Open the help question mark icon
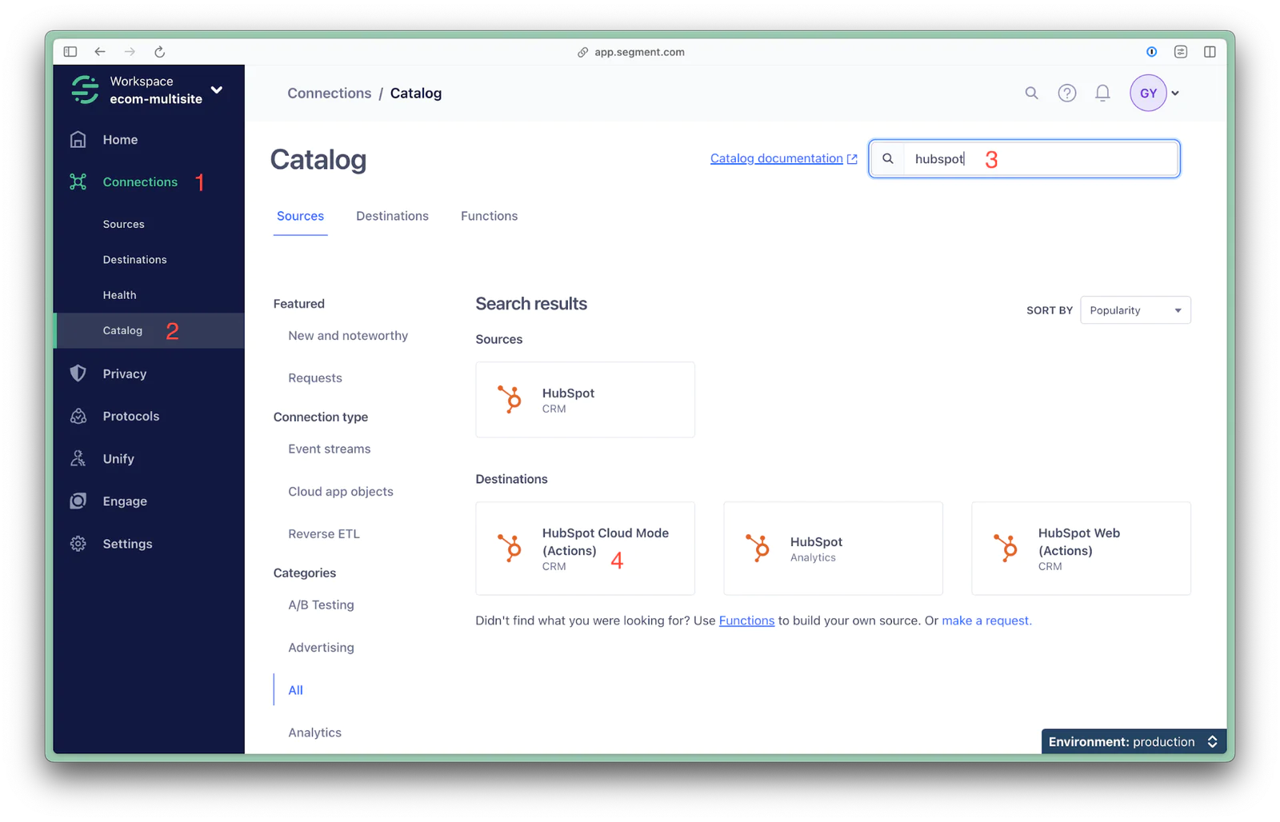 coord(1066,94)
